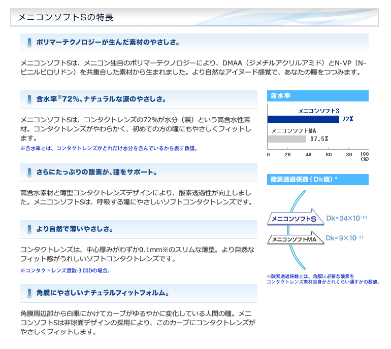
Task: Click the 含水率 chart header
Action: [x=318, y=96]
